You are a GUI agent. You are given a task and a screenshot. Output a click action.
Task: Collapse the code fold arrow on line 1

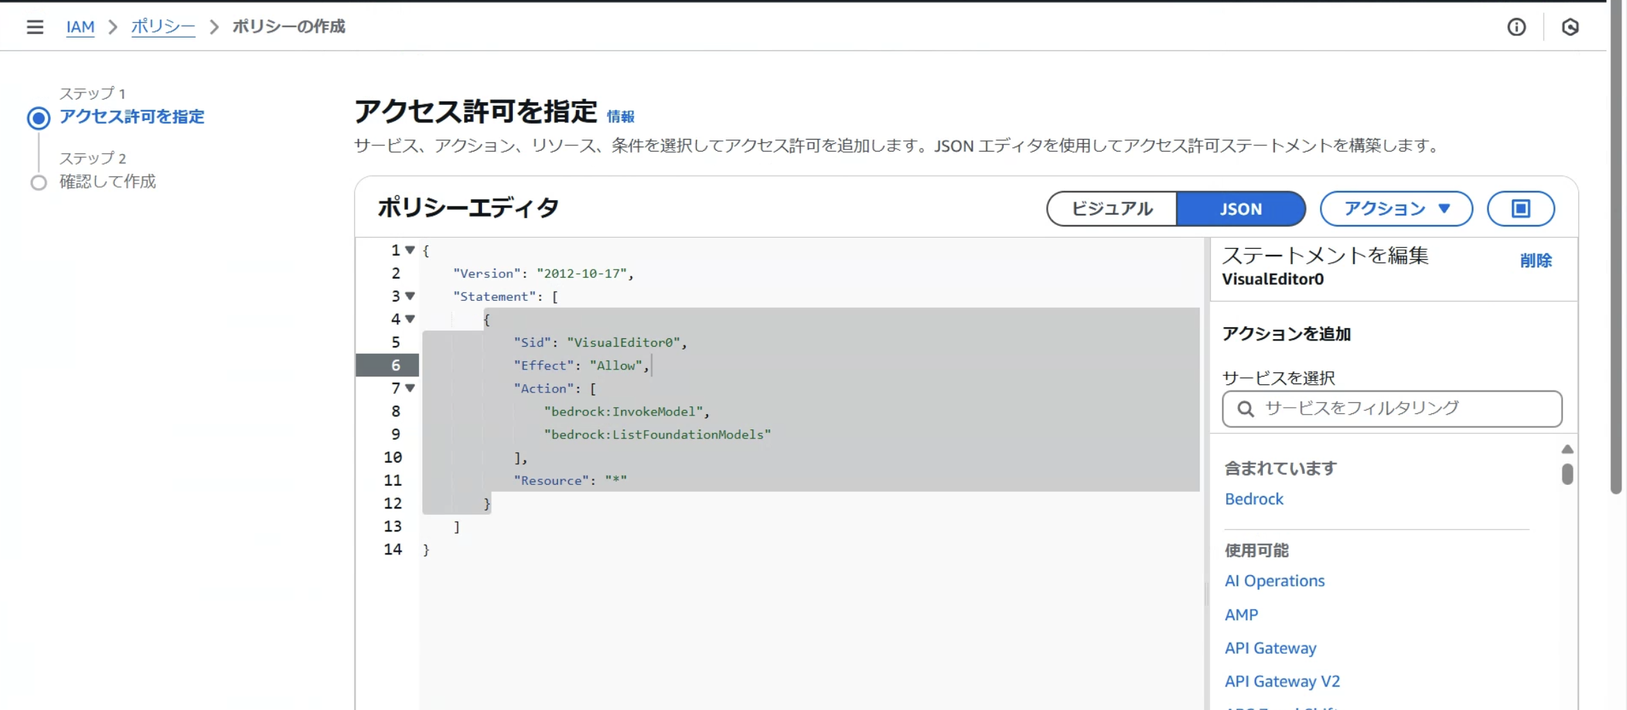click(x=410, y=250)
